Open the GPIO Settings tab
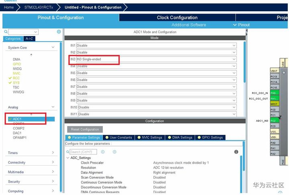 pyautogui.click(x=210, y=138)
